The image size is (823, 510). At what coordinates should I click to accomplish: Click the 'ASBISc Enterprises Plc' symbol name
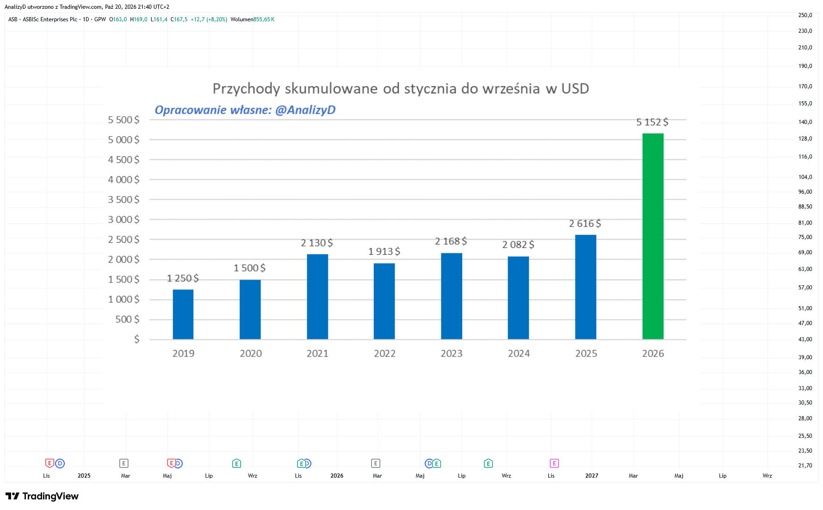(50, 19)
